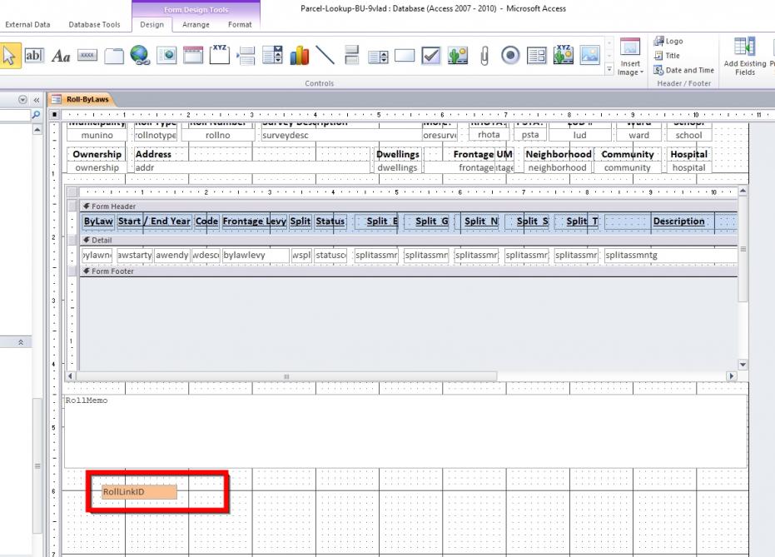Image resolution: width=775 pixels, height=557 pixels.
Task: Pick the Image control
Action: click(x=590, y=55)
